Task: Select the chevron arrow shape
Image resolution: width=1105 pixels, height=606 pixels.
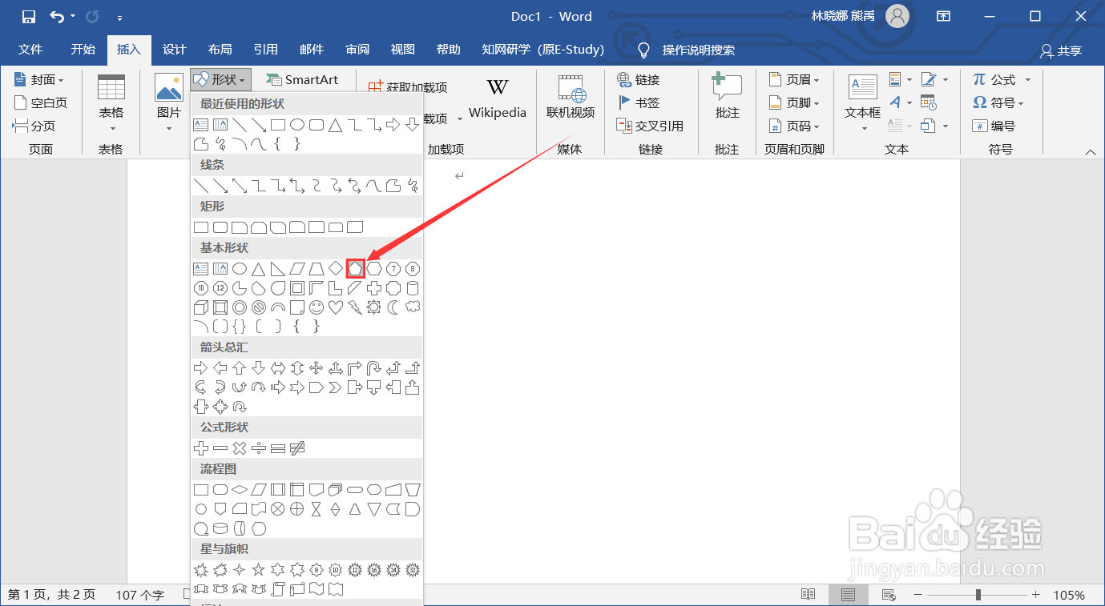Action: pyautogui.click(x=336, y=387)
